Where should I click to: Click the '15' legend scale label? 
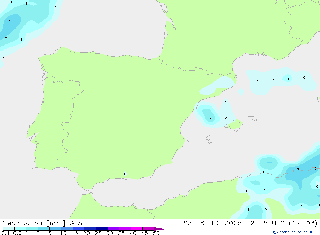tap(75, 233)
